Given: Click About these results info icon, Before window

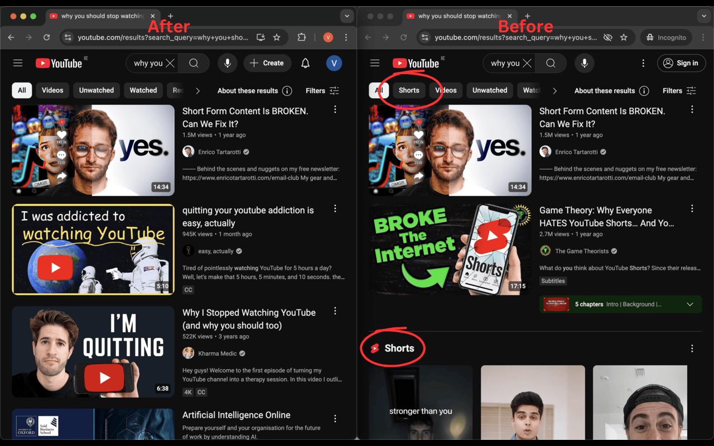Looking at the screenshot, I should coord(644,90).
